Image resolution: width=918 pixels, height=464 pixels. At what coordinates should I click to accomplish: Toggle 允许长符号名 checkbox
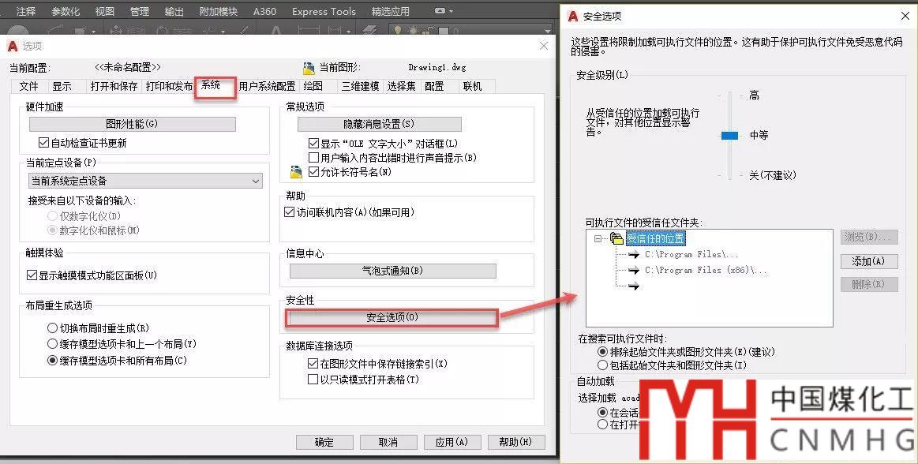(313, 172)
